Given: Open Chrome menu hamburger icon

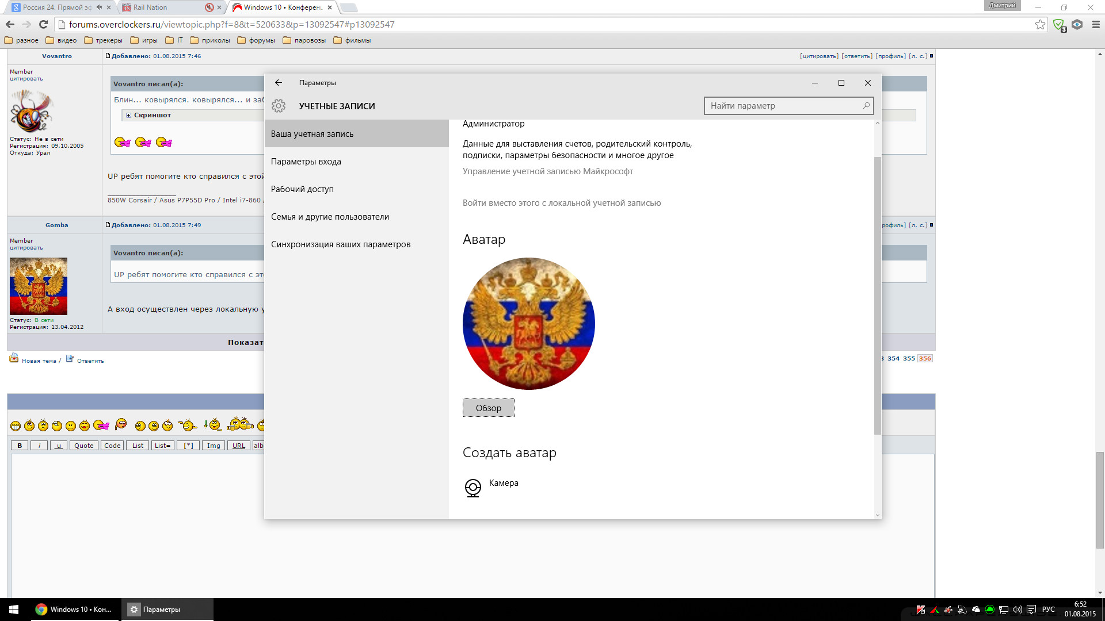Looking at the screenshot, I should pos(1096,24).
